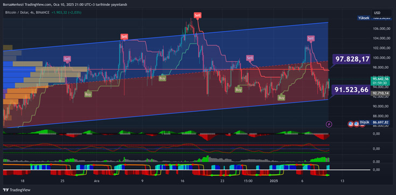Viewport: 396px width, 195px height.
Task: Click the 88.000,00 price scale value
Action: 381,116
